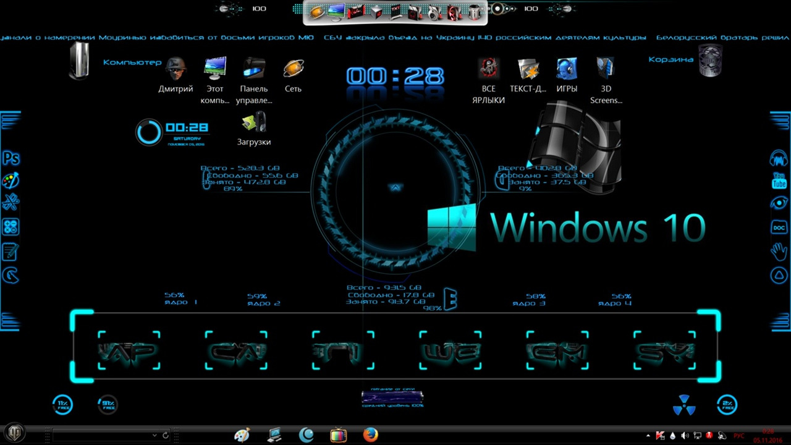Click the up chevron in center ring

(395, 187)
